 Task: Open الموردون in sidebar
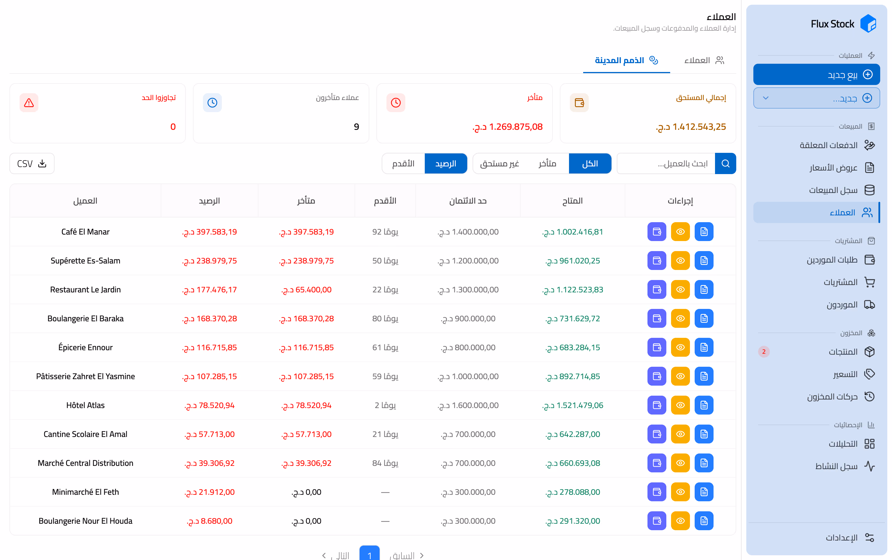pyautogui.click(x=816, y=305)
